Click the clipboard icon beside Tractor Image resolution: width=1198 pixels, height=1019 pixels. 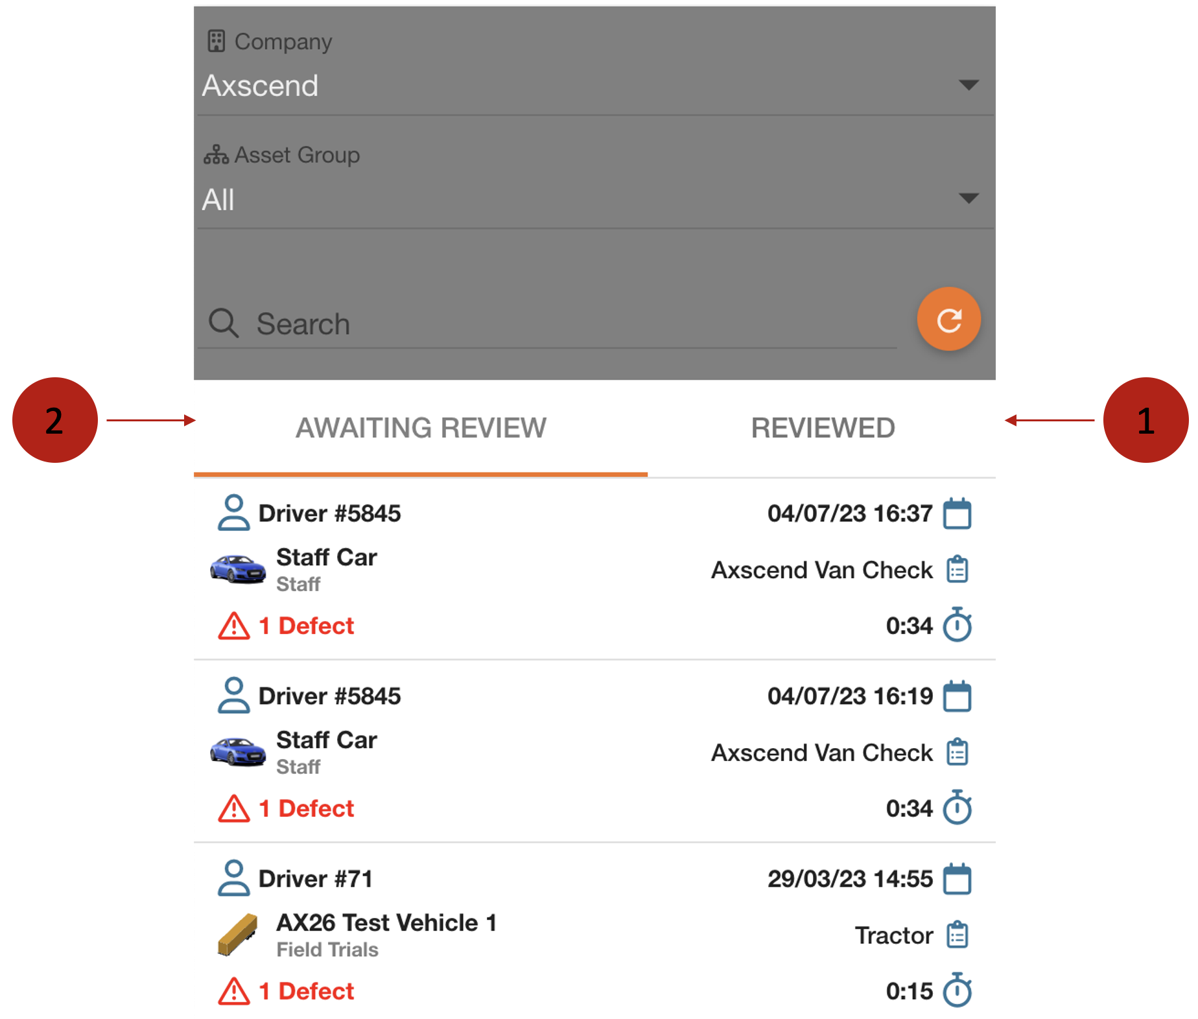[x=957, y=935]
